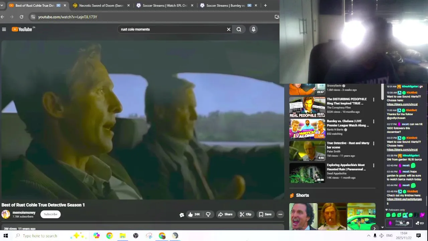Reload the page with the refresh icon
Screen dimensions: 428x241
(21, 17)
